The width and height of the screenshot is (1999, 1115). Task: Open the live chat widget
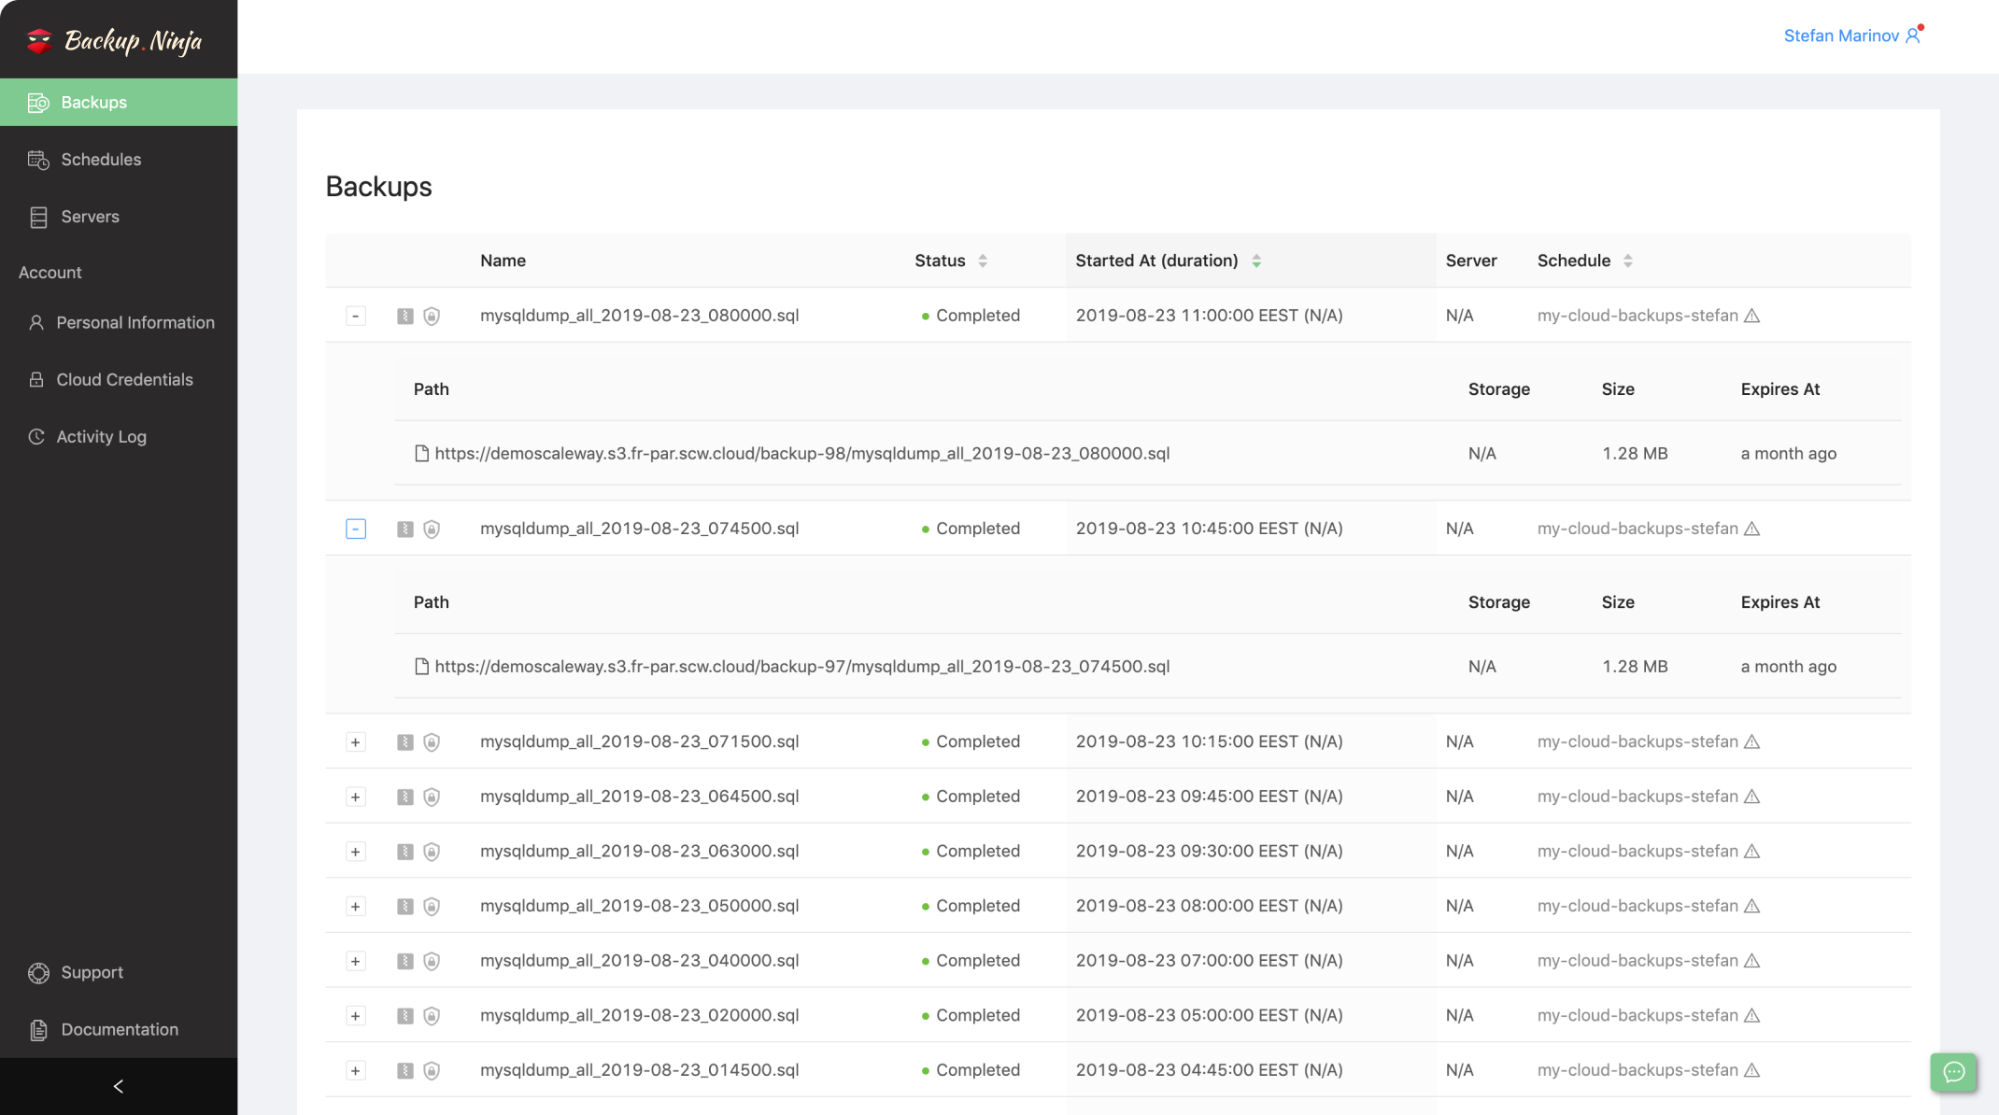point(1953,1072)
